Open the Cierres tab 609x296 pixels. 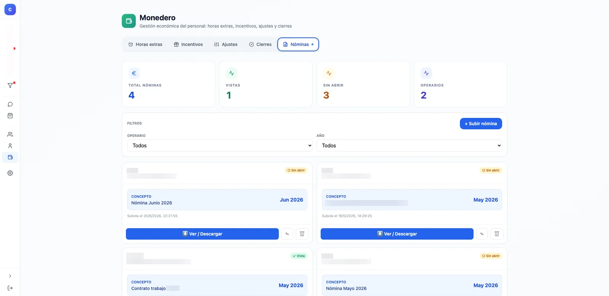[x=260, y=45]
